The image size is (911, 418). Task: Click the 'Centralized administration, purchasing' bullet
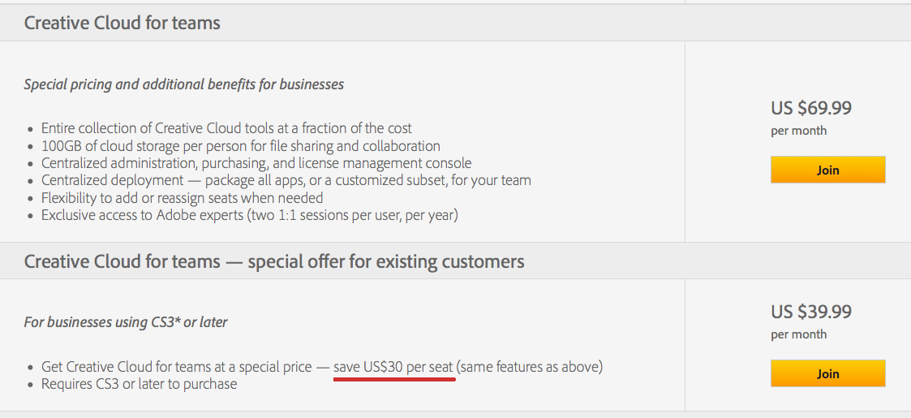point(256,163)
